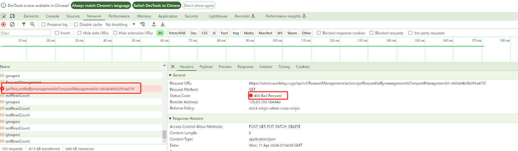Screen dimensions: 518x151
Task: Click the Switch DevTools to Chinese button
Action: coord(157,5)
